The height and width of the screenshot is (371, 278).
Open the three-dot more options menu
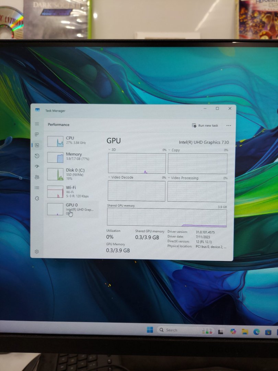tap(229, 126)
